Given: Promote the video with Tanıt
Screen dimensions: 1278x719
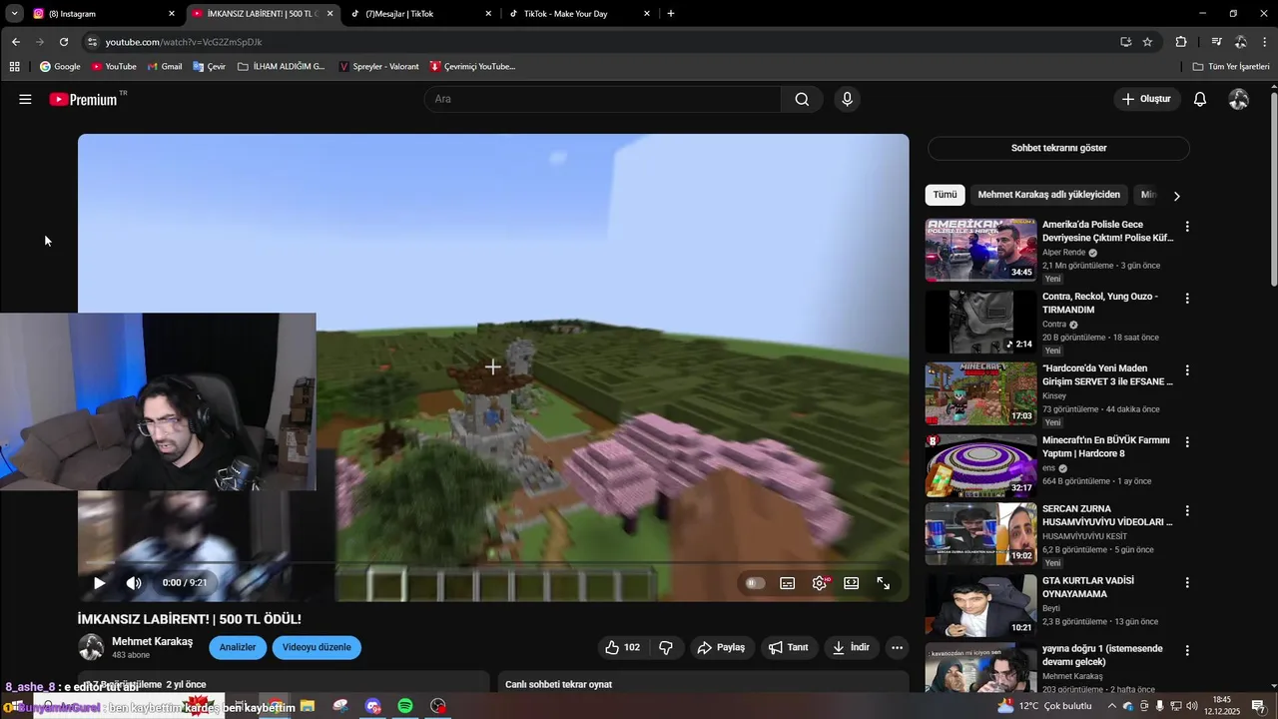Looking at the screenshot, I should 789,647.
